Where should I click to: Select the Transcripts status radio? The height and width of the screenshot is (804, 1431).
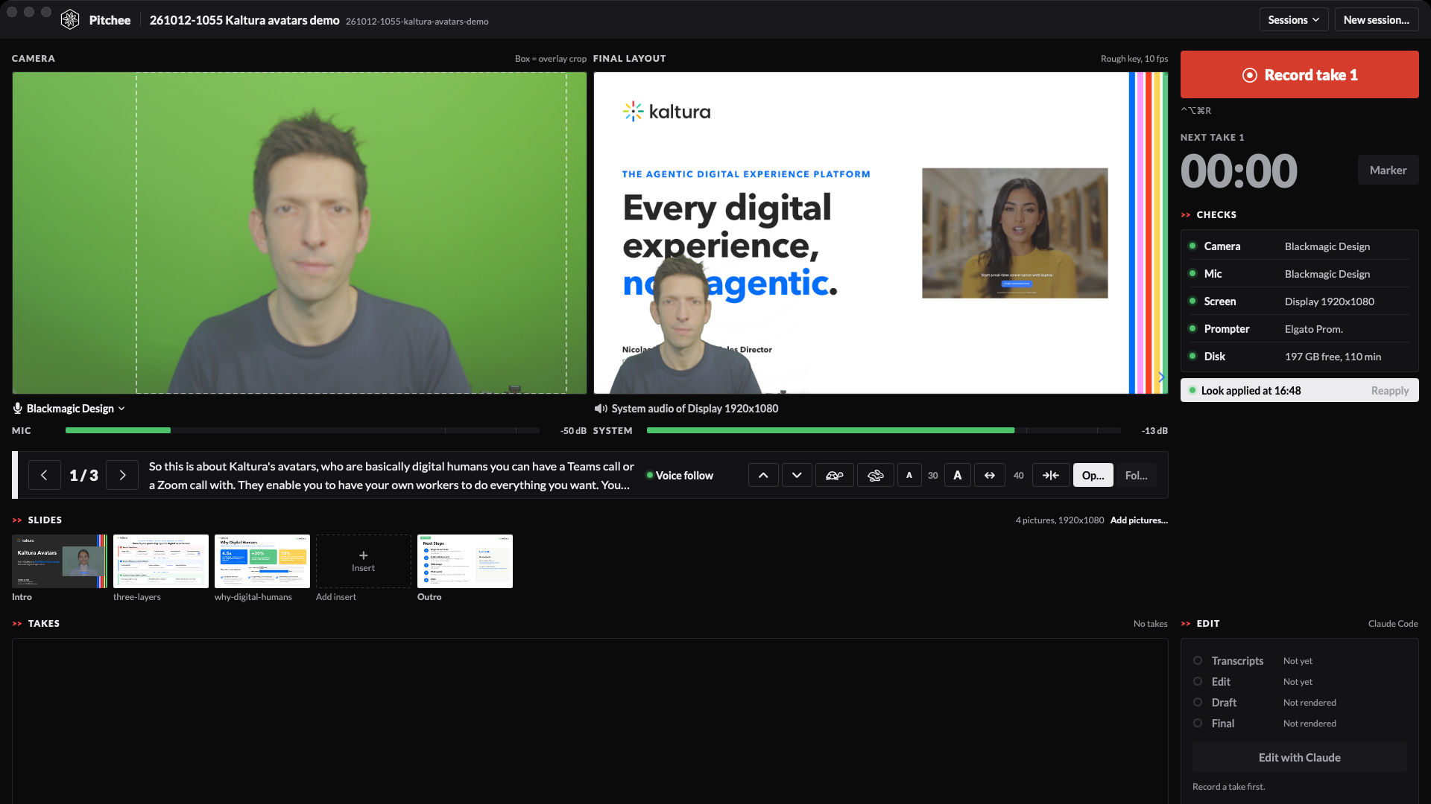(1198, 660)
